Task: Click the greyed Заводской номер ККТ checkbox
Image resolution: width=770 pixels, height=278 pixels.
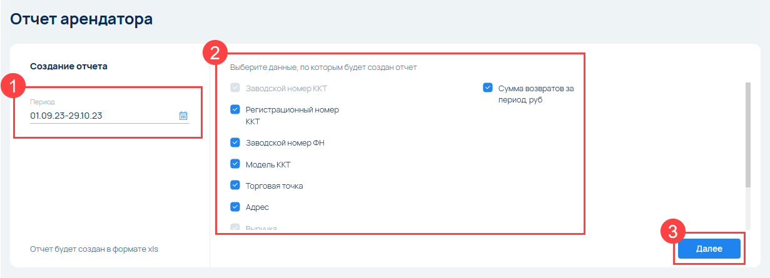Action: [235, 88]
